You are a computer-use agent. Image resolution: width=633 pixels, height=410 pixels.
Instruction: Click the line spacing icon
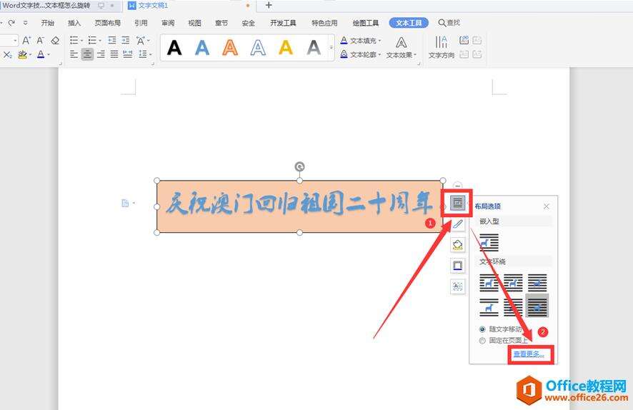(x=142, y=54)
